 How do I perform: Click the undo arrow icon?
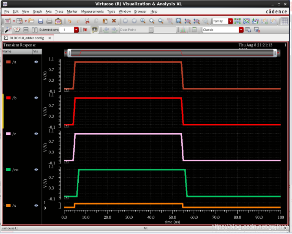click(70, 21)
